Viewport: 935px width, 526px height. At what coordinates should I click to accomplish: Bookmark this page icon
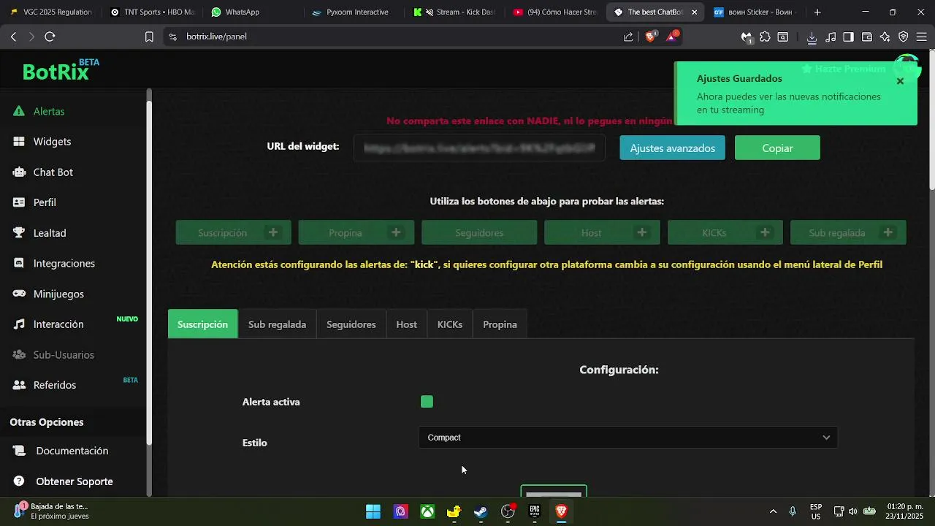(149, 37)
